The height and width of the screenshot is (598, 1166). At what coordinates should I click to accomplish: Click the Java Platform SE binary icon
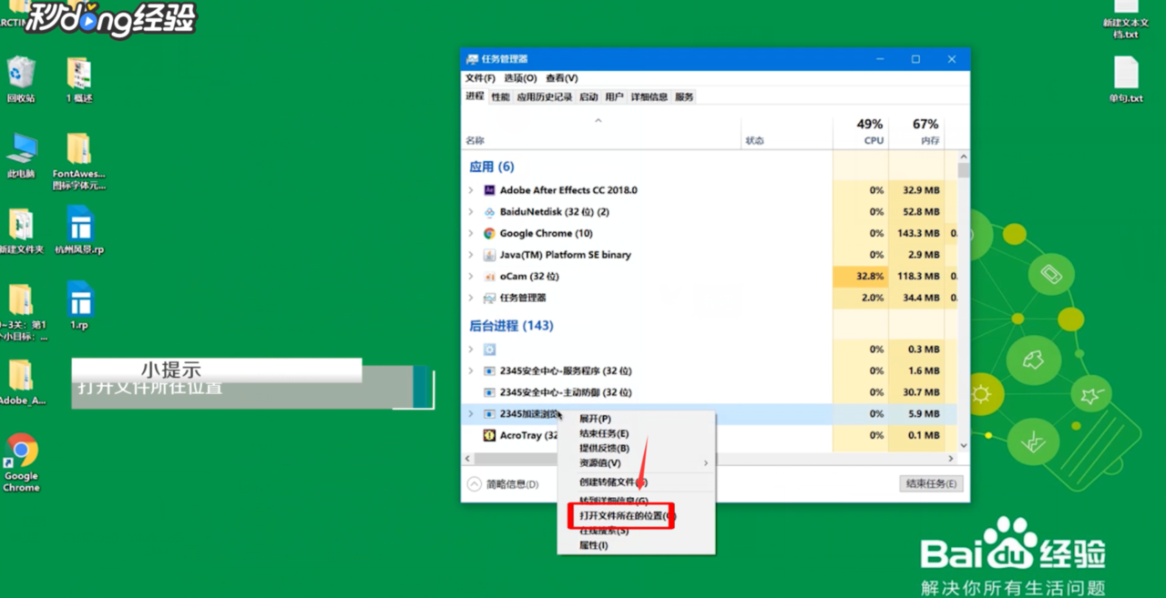coord(489,255)
